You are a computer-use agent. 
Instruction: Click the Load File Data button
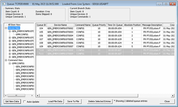coord(55,101)
